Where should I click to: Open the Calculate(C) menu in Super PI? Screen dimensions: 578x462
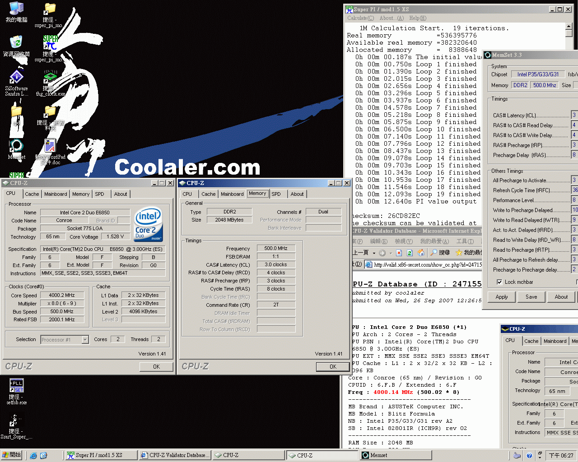(x=360, y=18)
